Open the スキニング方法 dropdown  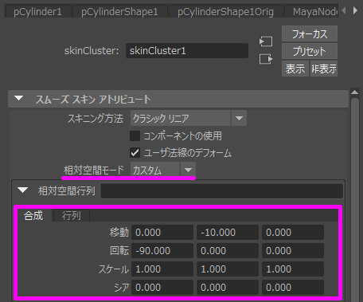coord(189,118)
